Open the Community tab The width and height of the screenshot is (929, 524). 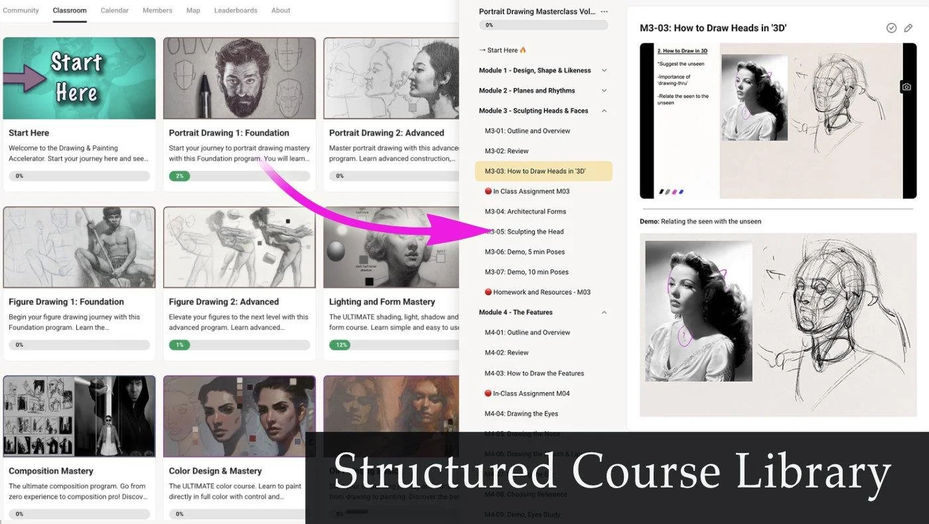21,11
